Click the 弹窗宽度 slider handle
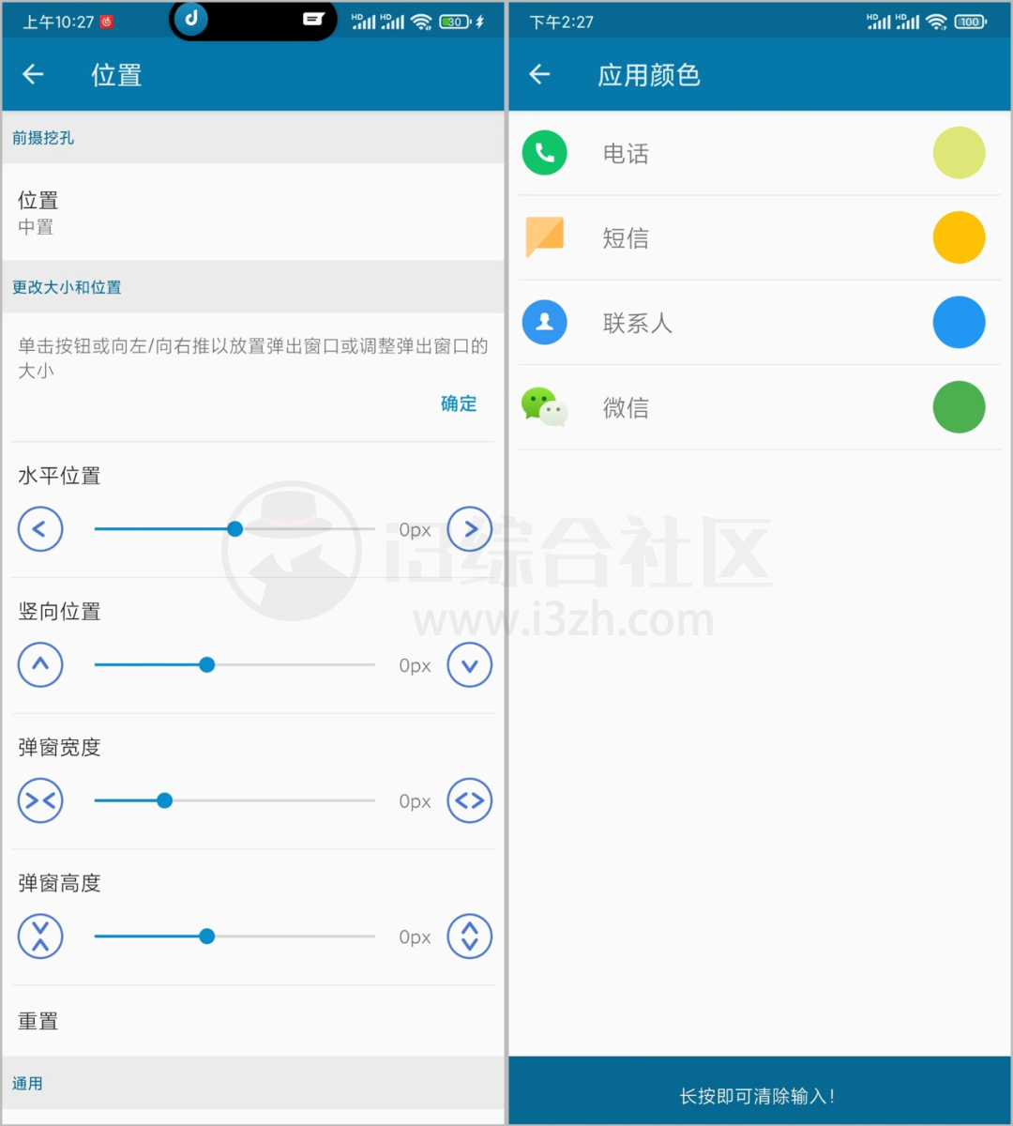 tap(165, 801)
